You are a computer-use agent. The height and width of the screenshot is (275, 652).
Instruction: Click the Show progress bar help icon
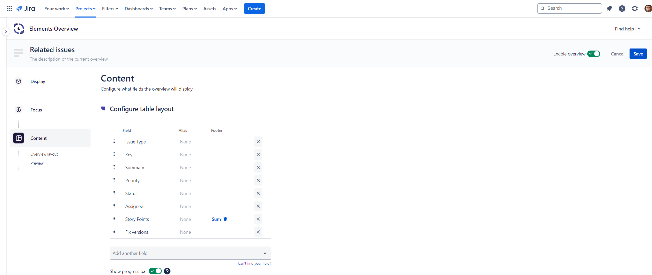click(x=167, y=271)
